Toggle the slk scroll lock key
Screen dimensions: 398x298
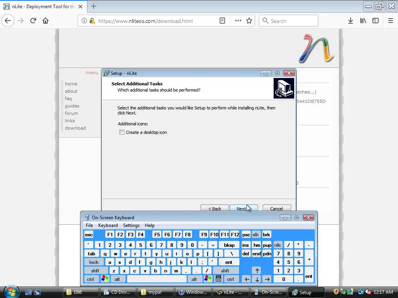(x=256, y=235)
